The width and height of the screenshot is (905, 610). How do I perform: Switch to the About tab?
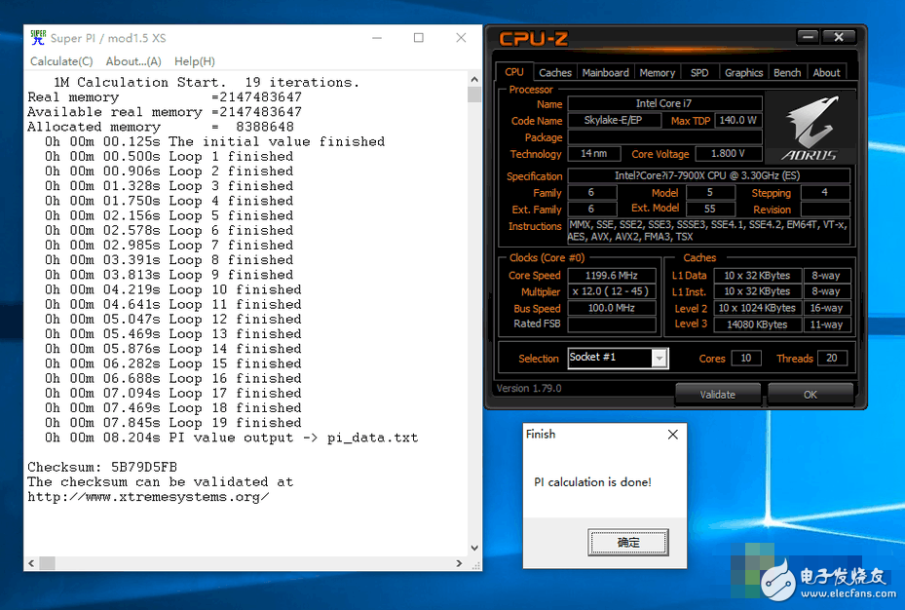(826, 71)
